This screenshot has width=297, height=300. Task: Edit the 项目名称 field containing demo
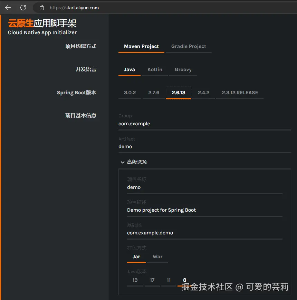coord(205,187)
